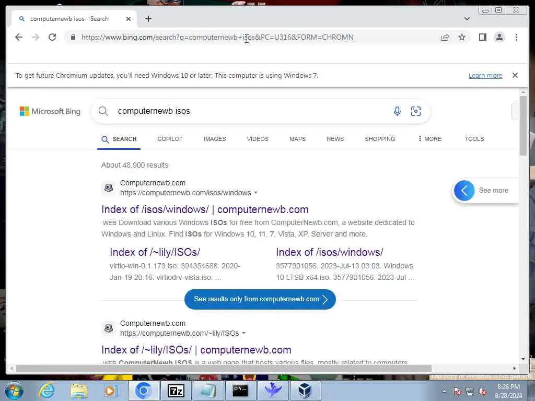Open 'Index of /~lily/ISOs/ | computernewb.com' result
This screenshot has height=401, width=535.
196,350
